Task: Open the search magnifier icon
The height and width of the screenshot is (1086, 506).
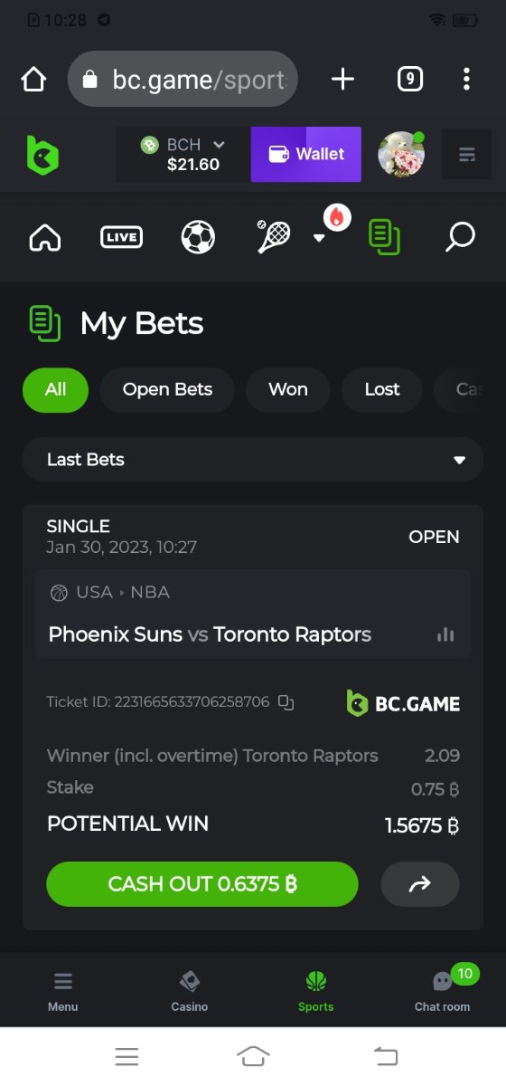Action: pos(461,238)
